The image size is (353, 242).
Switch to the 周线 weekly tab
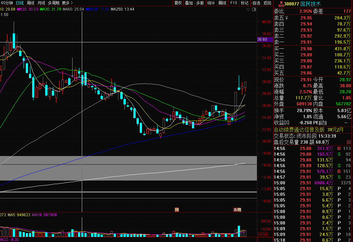(x=31, y=3)
